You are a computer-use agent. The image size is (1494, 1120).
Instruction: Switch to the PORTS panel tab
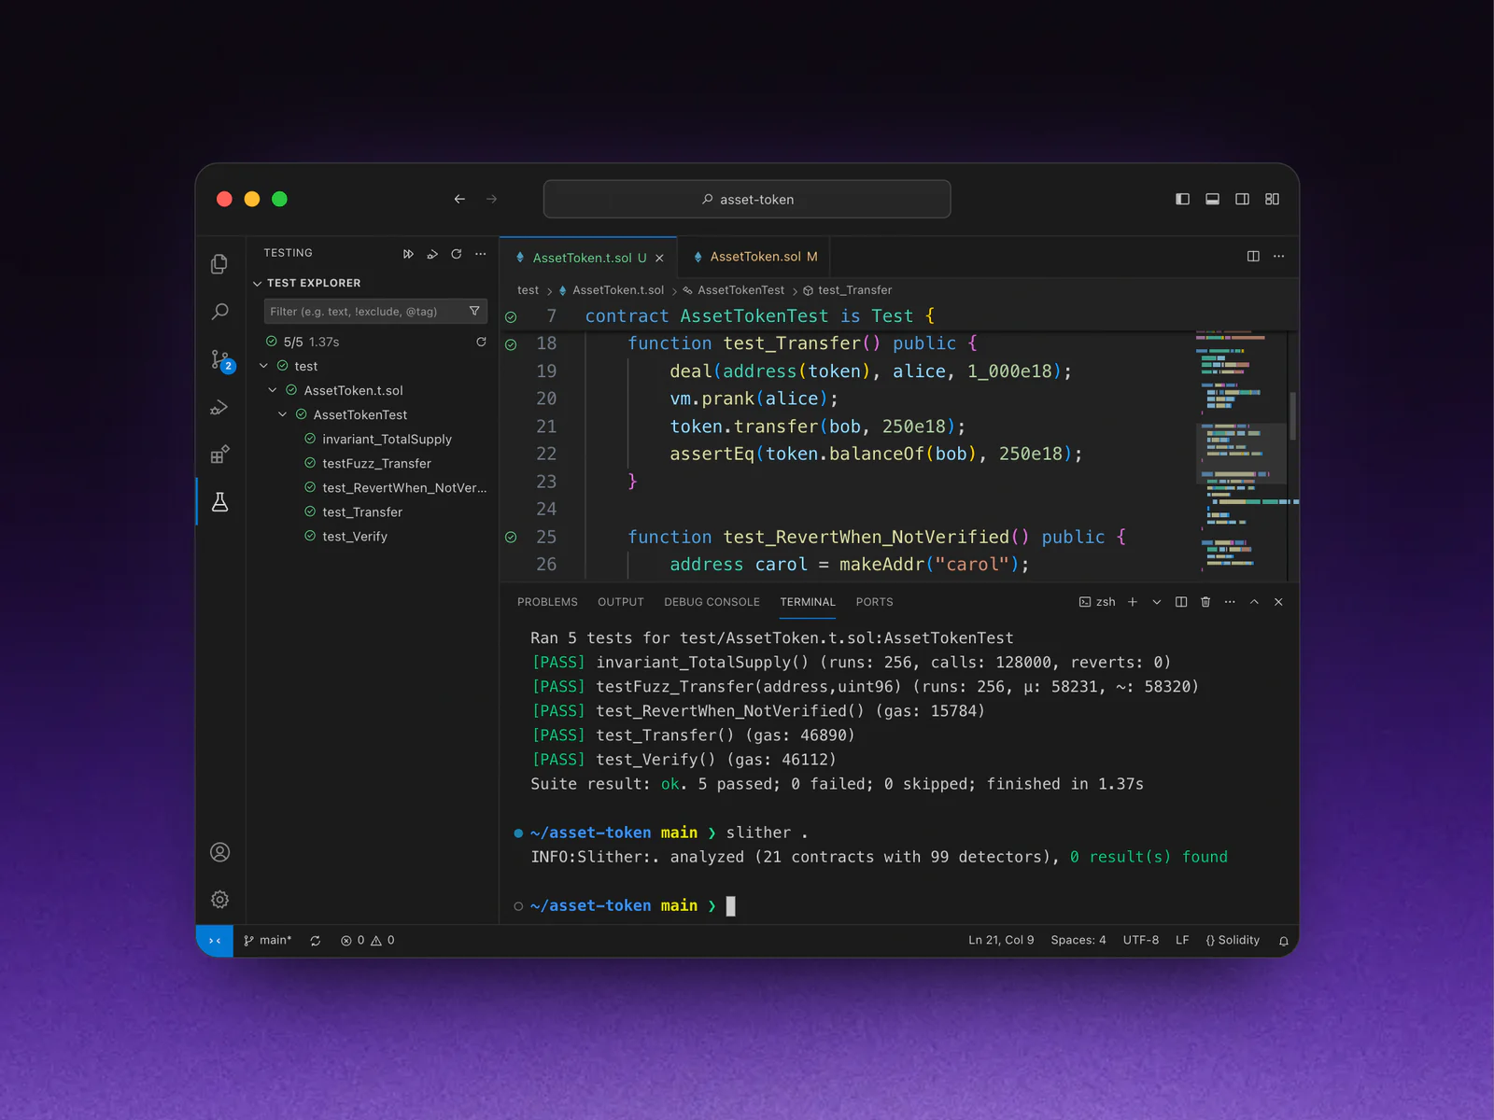coord(874,602)
